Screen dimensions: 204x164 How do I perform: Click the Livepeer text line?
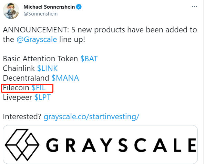point(27,97)
